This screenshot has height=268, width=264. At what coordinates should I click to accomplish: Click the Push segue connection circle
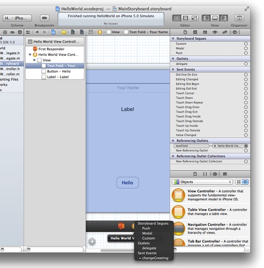pos(246,53)
